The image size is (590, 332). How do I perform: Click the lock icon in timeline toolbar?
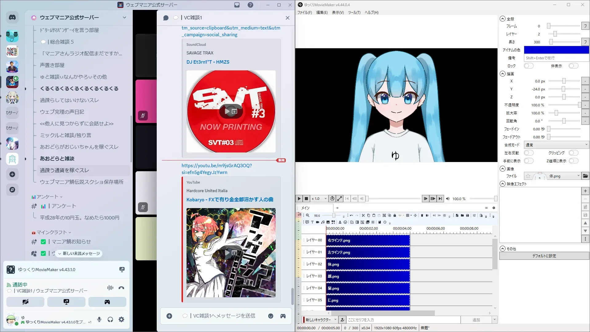[x=395, y=215]
